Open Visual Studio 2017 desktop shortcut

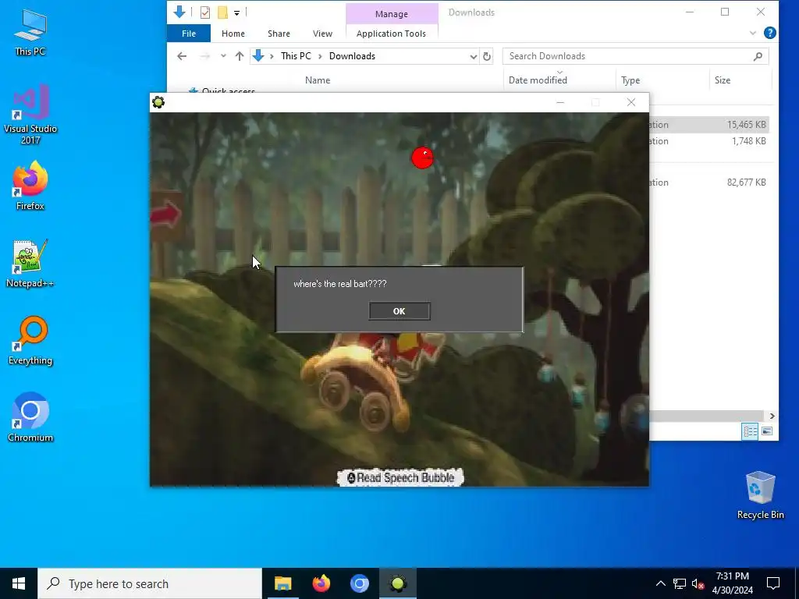[x=30, y=115]
